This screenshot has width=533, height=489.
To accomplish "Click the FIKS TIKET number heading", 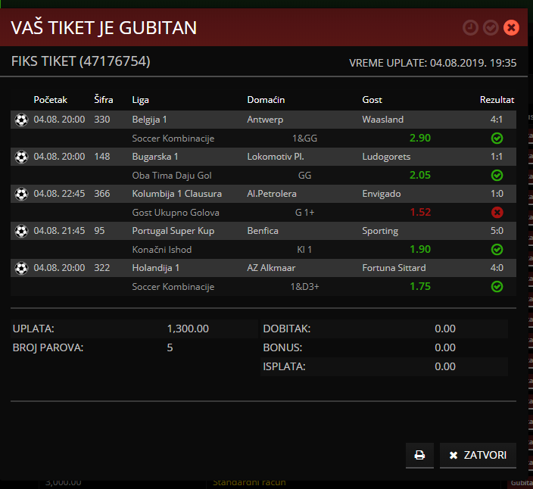I will 81,61.
